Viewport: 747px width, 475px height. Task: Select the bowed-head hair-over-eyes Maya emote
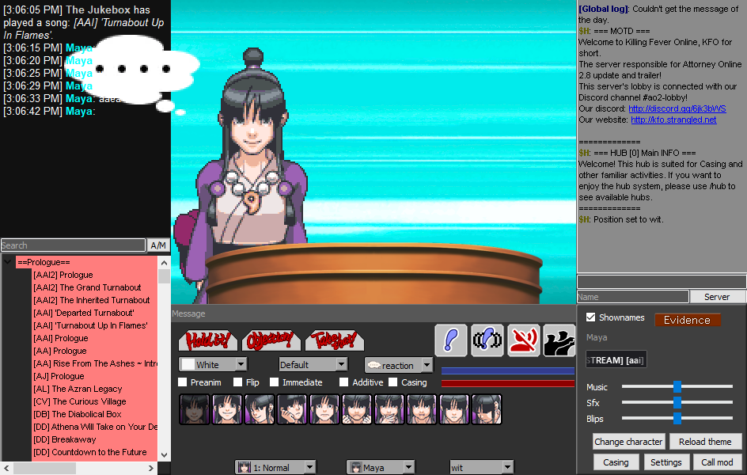[487, 409]
